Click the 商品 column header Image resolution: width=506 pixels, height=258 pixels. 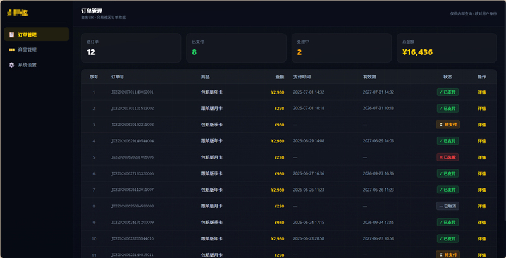[x=205, y=77]
